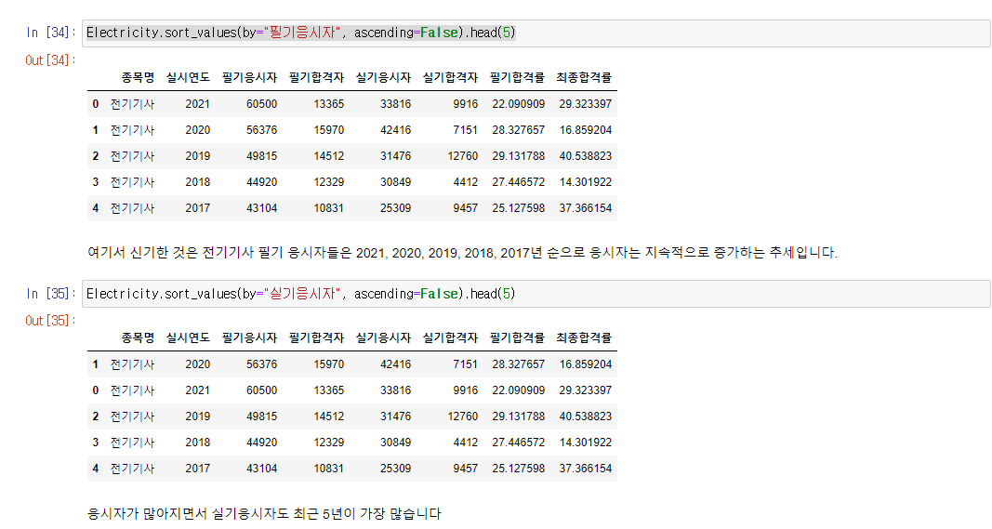
Task: Click the markdown sentence beginning 여기서 신기한 것은
Action: [462, 253]
